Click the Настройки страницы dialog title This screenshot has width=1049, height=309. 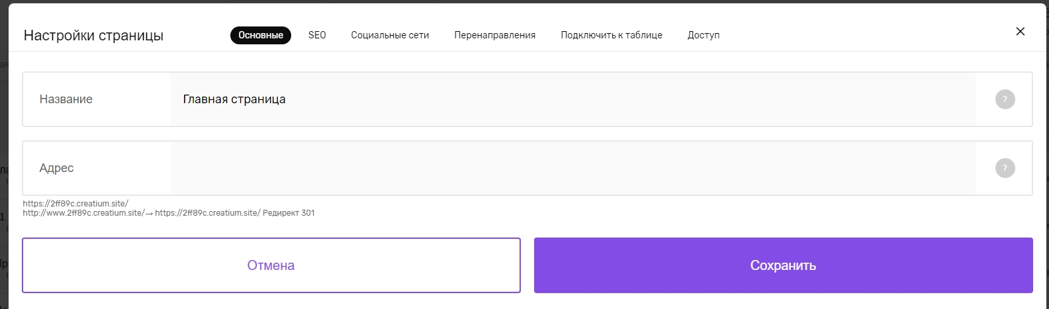tap(93, 36)
